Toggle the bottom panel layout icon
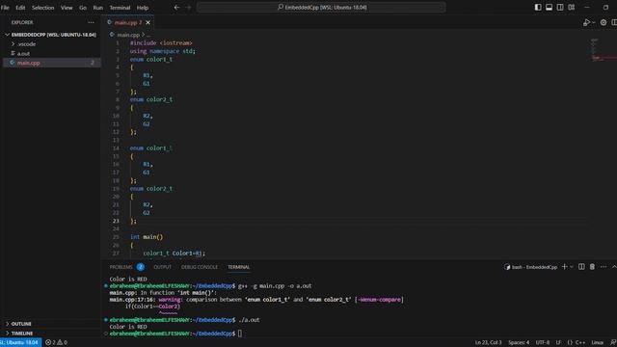 click(x=549, y=7)
